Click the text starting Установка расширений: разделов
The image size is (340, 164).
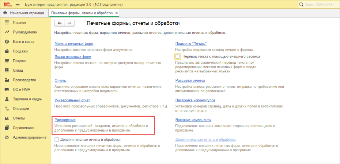click(101, 128)
